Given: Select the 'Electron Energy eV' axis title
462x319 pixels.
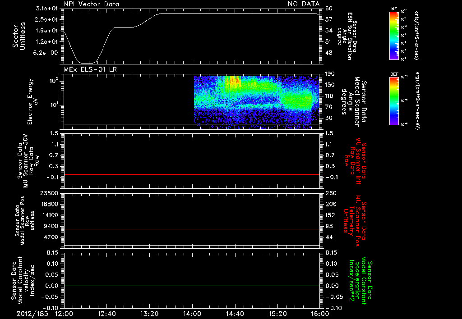Looking at the screenshot, I should (32, 101).
